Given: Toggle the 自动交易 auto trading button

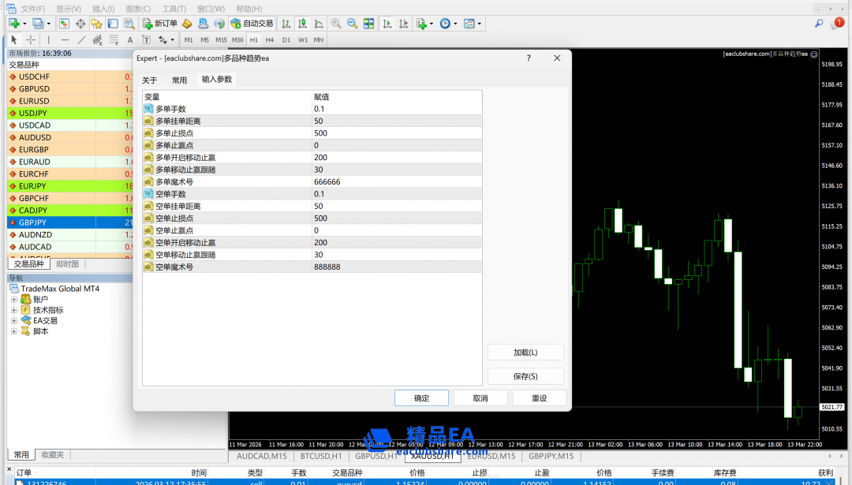Looking at the screenshot, I should [x=252, y=24].
